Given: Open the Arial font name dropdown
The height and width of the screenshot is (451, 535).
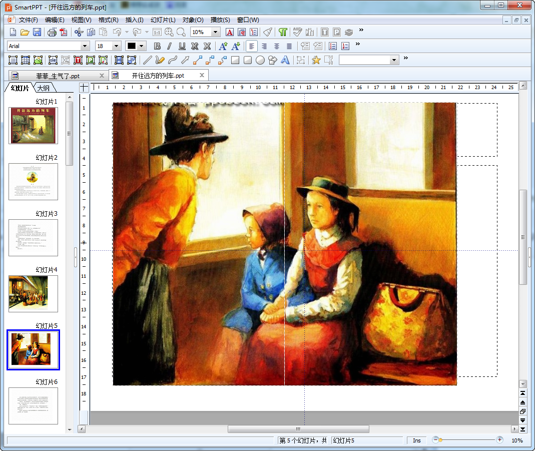Looking at the screenshot, I should [85, 46].
